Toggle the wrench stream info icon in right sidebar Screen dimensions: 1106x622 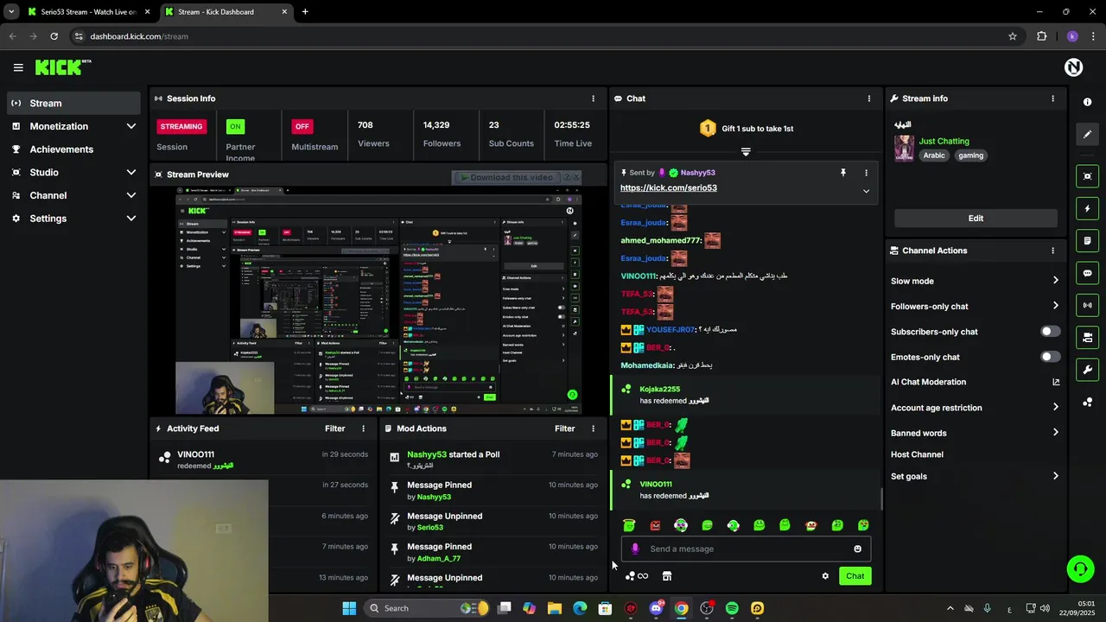click(1087, 370)
